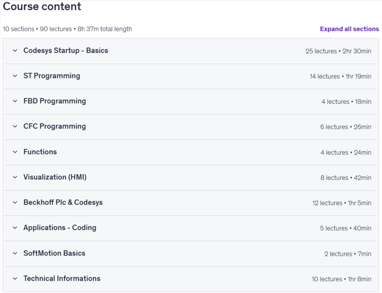Click Expand all sections link
Viewport: 382px width, 293px height.
[x=349, y=29]
